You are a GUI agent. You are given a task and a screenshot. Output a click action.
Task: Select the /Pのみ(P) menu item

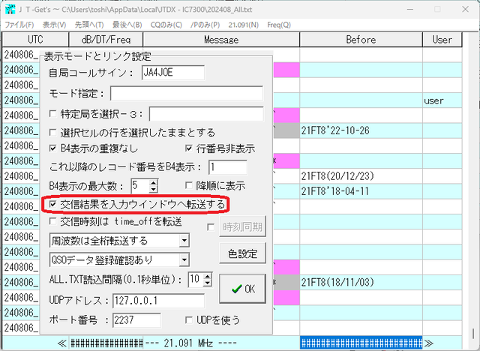click(205, 25)
